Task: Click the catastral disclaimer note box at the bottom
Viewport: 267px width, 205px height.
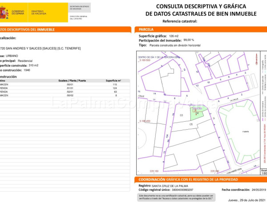Action: click(x=176, y=197)
